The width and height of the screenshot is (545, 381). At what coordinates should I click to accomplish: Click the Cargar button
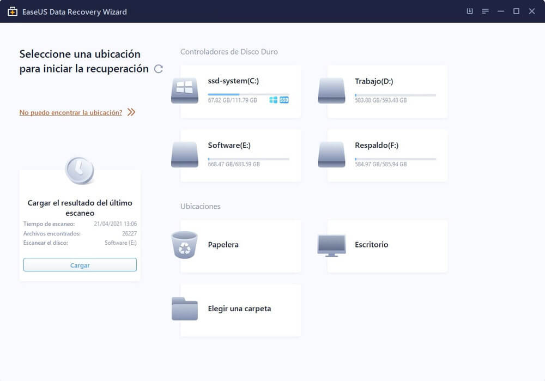[80, 265]
